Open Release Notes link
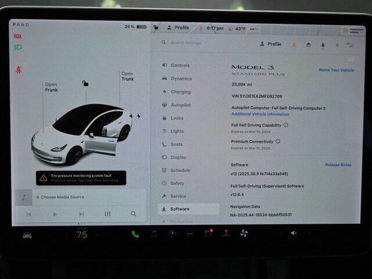This screenshot has width=372, height=279. click(338, 164)
